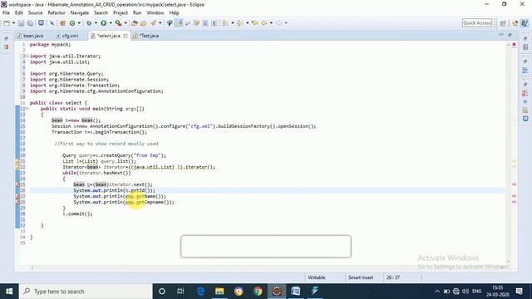Open the New Java Class dropdown arrow
Viewport: 532px width, 299px height.
pos(79,23)
